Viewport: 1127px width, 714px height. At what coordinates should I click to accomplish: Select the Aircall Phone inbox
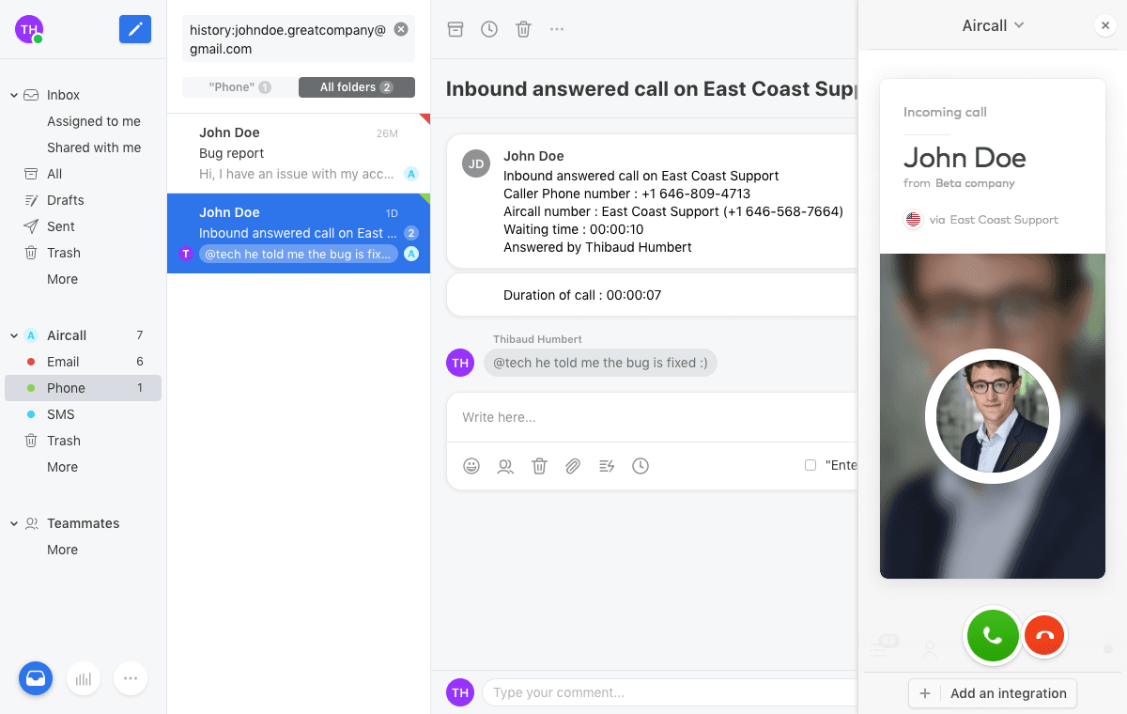click(83, 388)
